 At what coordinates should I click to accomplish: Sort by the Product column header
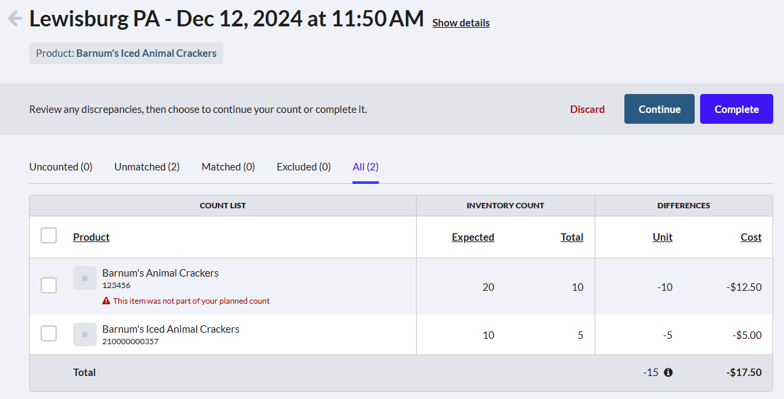click(x=91, y=237)
